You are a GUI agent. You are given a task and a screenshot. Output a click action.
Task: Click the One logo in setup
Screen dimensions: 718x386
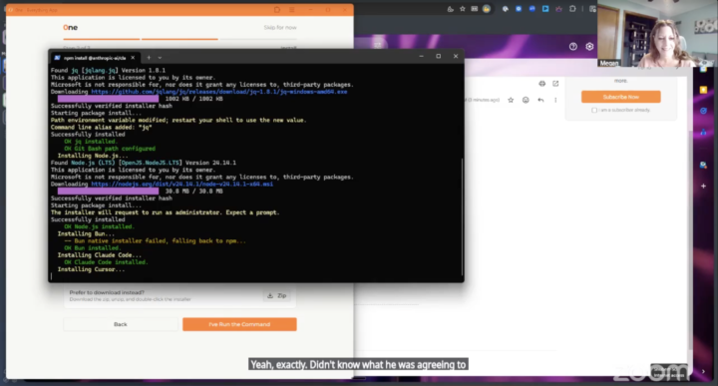[x=70, y=28]
